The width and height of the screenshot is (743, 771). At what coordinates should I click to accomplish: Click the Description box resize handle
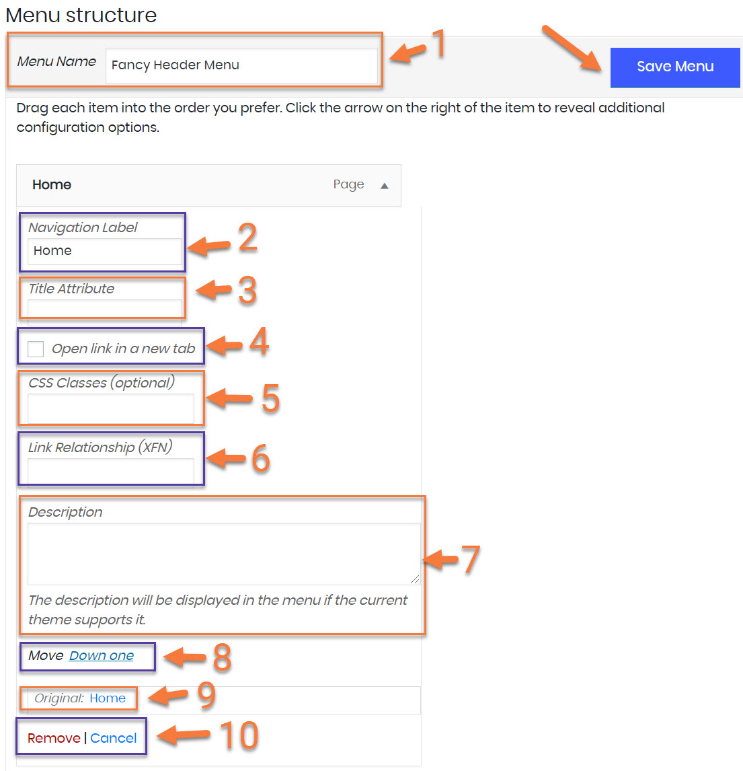(415, 579)
